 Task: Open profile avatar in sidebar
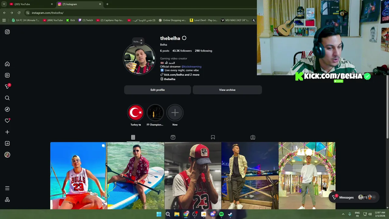[7, 155]
